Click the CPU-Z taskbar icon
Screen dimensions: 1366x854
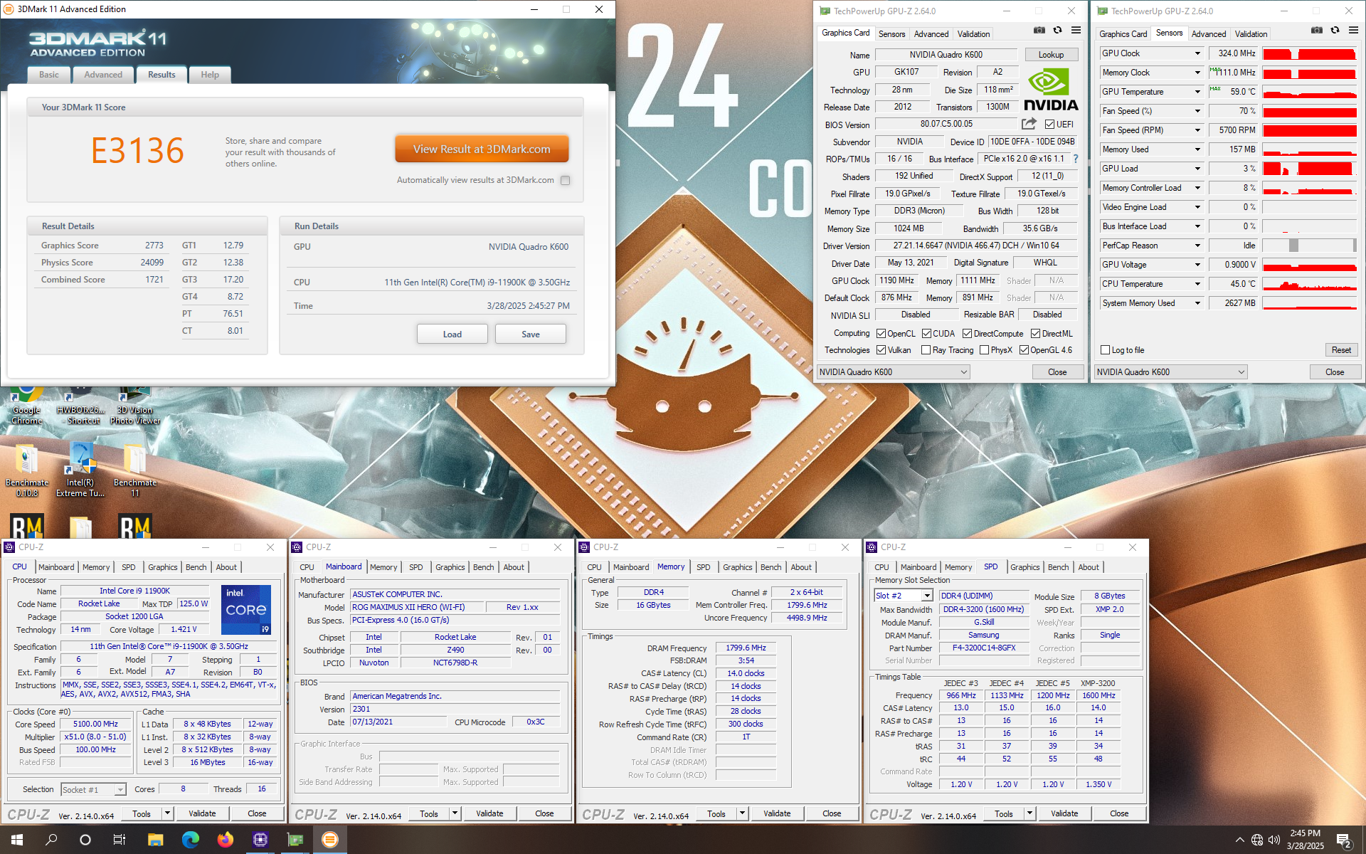click(x=260, y=840)
